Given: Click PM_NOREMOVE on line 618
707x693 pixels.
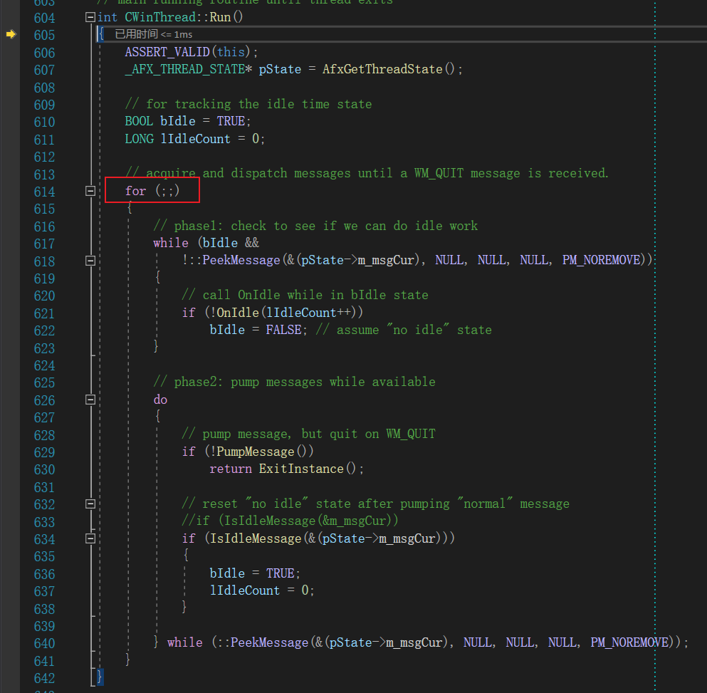Looking at the screenshot, I should tap(601, 261).
